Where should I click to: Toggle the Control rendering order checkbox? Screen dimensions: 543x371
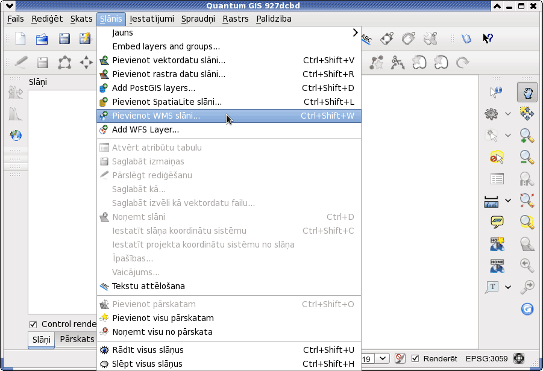coord(33,324)
